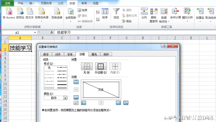Image resolution: width=216 pixels, height=122 pixels.
Task: Click the select-all corner button
Action: click(x=5, y=38)
